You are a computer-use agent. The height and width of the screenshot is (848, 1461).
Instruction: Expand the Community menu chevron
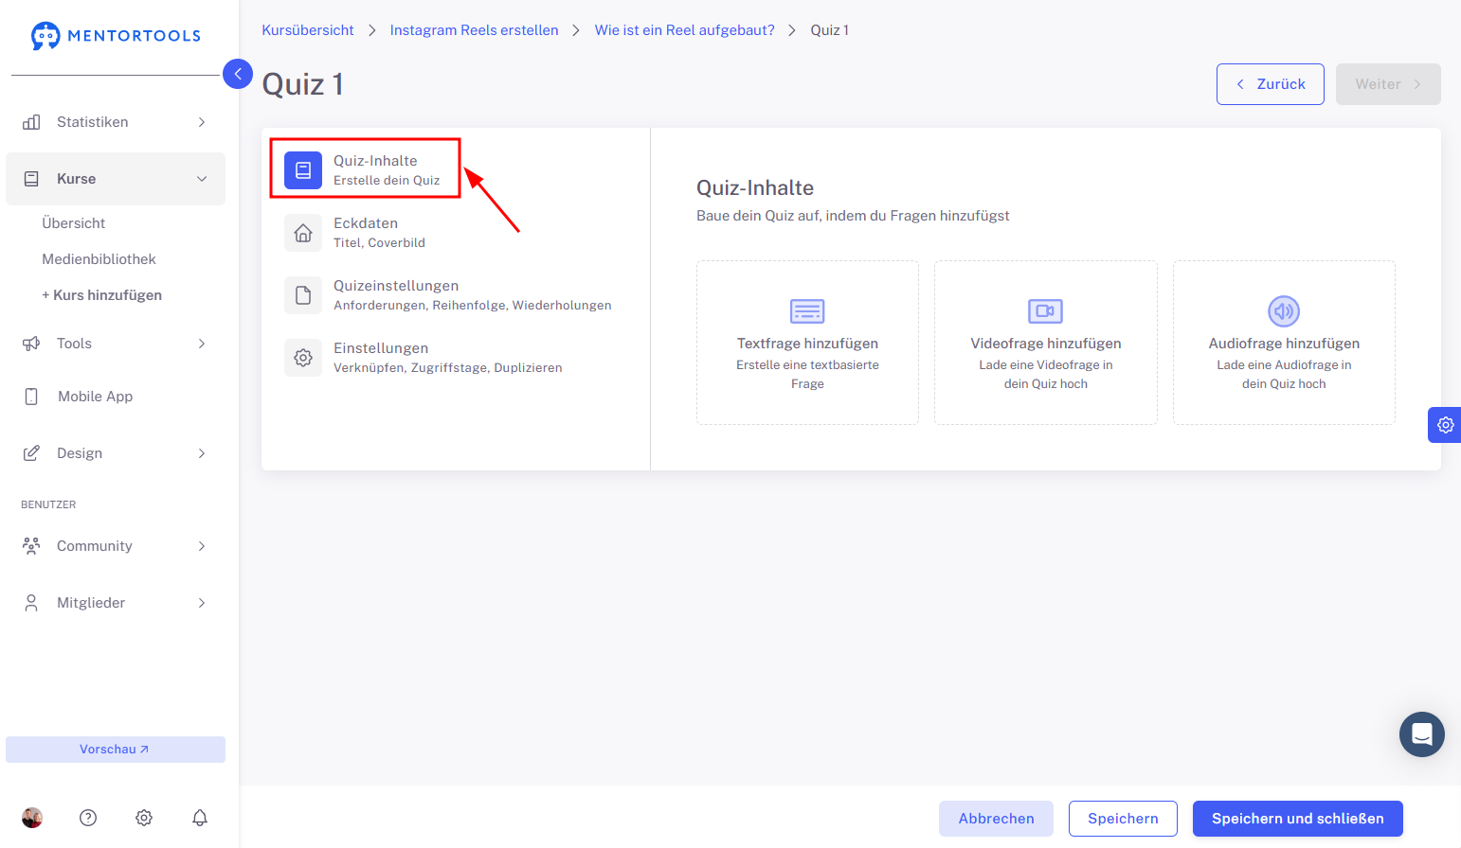pos(202,546)
